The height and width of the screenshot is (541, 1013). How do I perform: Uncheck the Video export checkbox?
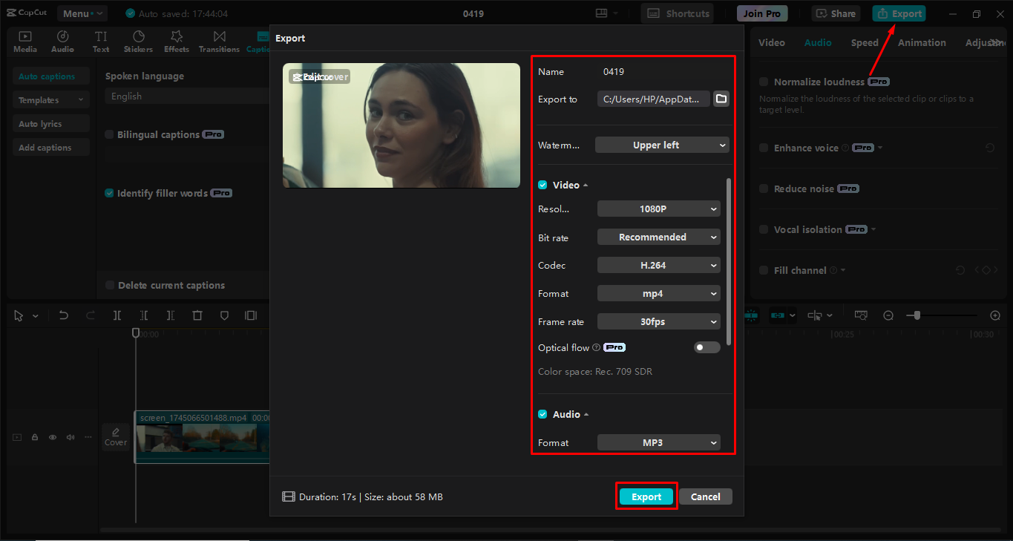coord(542,185)
